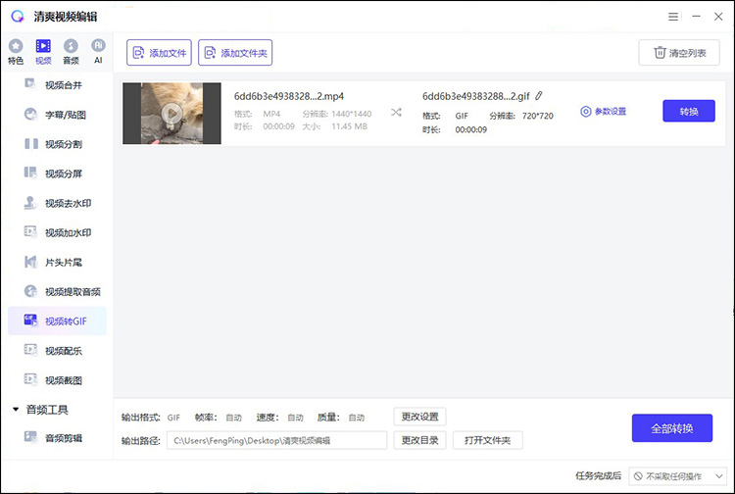Click the 音频剪辑 icon
Image resolution: width=735 pixels, height=494 pixels.
click(x=30, y=437)
